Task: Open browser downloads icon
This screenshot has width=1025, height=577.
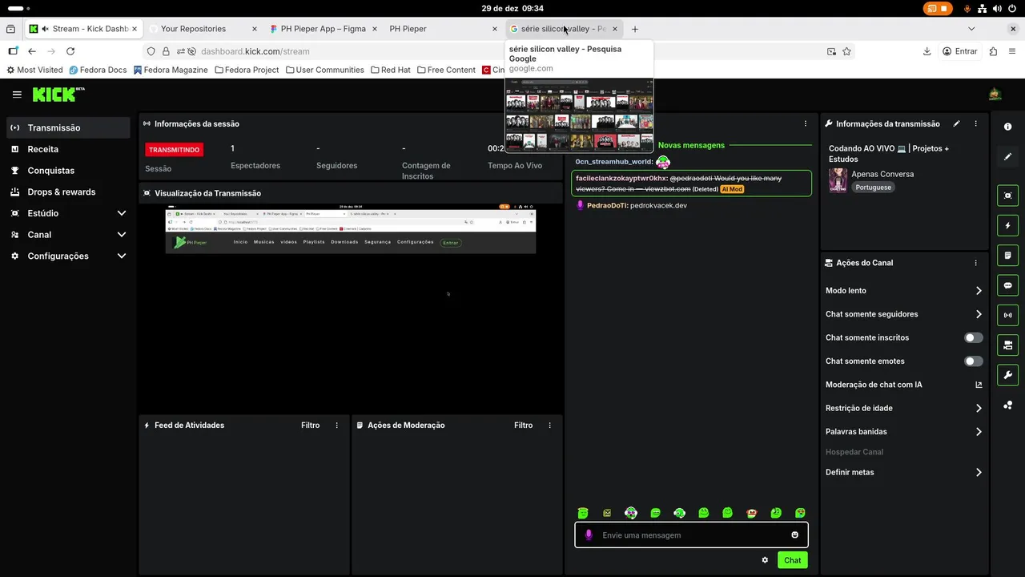Action: 927,51
